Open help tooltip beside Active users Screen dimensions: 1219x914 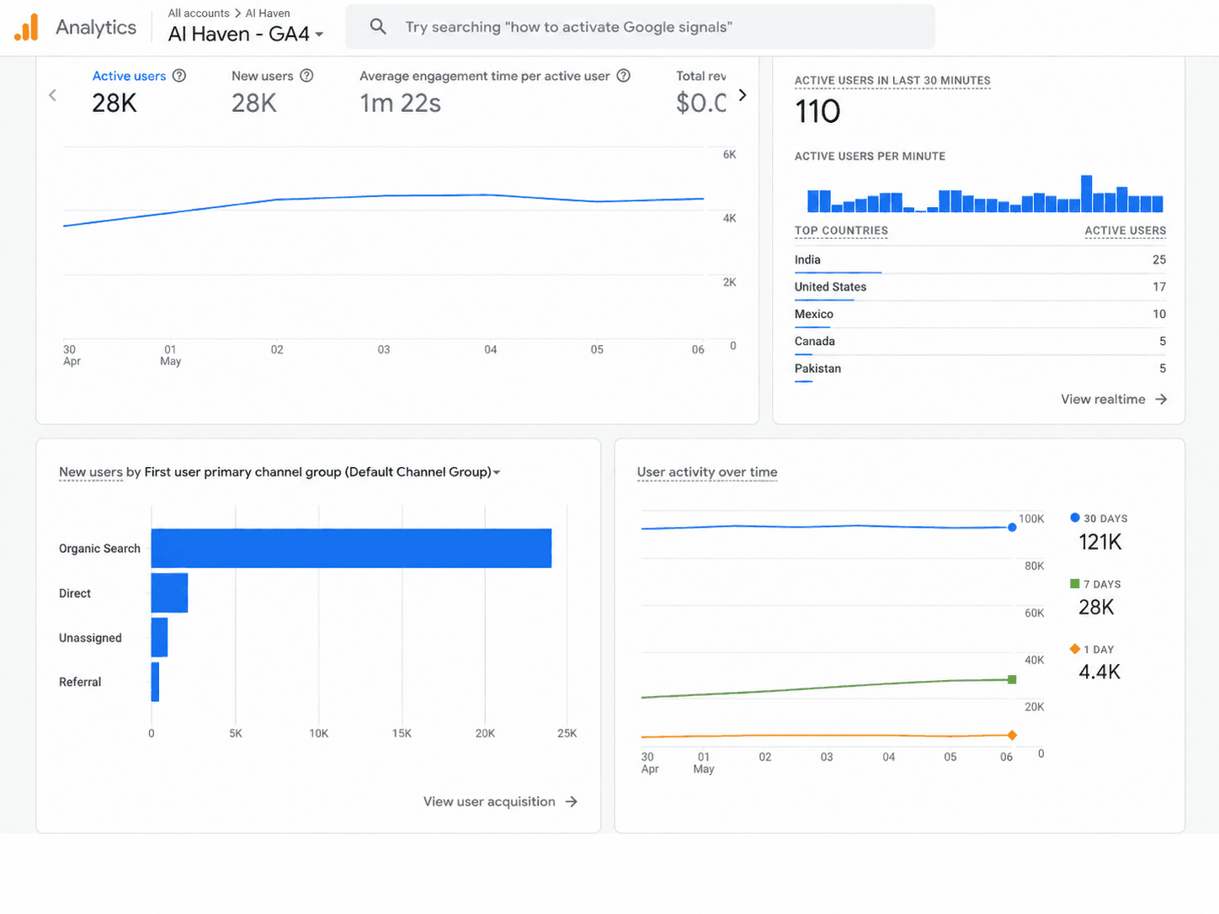coord(179,76)
